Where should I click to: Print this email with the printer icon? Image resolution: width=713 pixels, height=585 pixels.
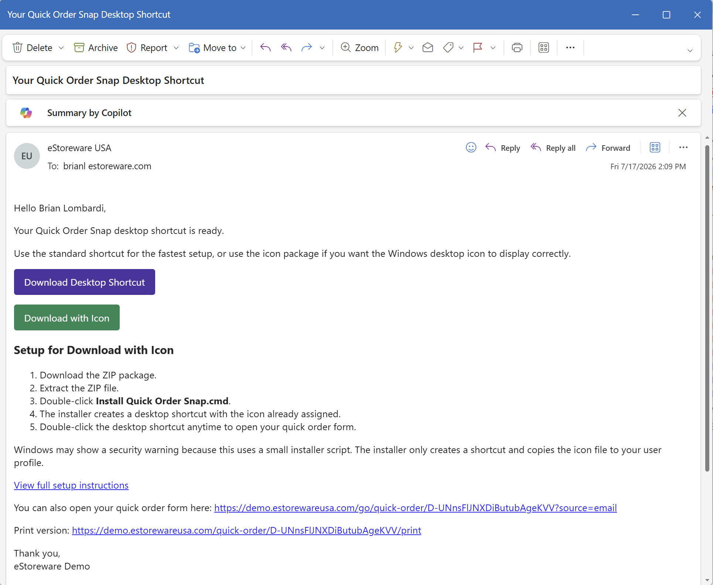pyautogui.click(x=517, y=47)
